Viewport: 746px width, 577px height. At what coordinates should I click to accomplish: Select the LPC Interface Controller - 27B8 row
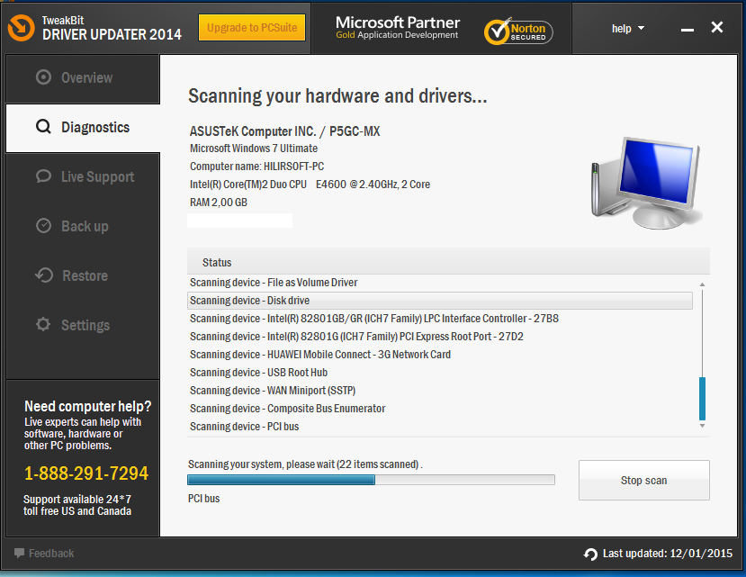[440, 319]
